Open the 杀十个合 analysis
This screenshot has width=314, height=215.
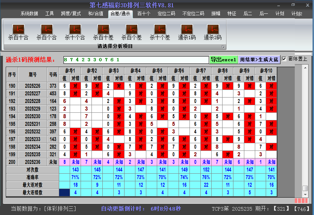(75, 31)
